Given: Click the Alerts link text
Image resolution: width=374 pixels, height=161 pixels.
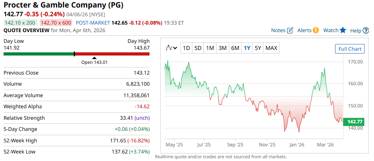Looking at the screenshot, I should pyautogui.click(x=304, y=31).
